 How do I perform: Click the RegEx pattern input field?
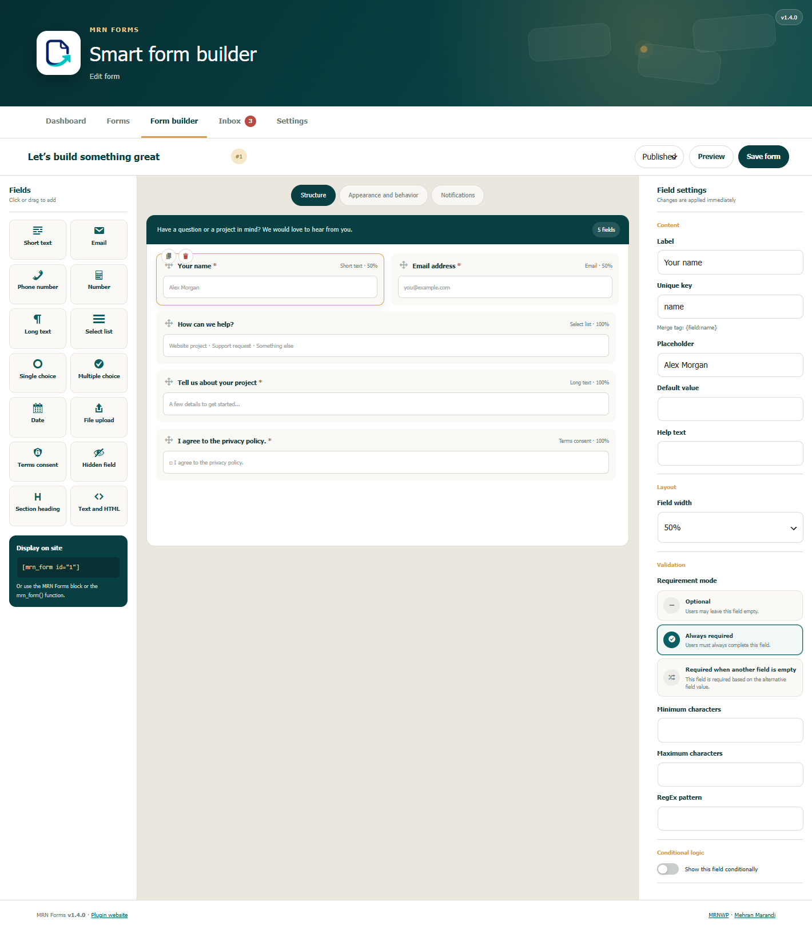[x=730, y=819]
